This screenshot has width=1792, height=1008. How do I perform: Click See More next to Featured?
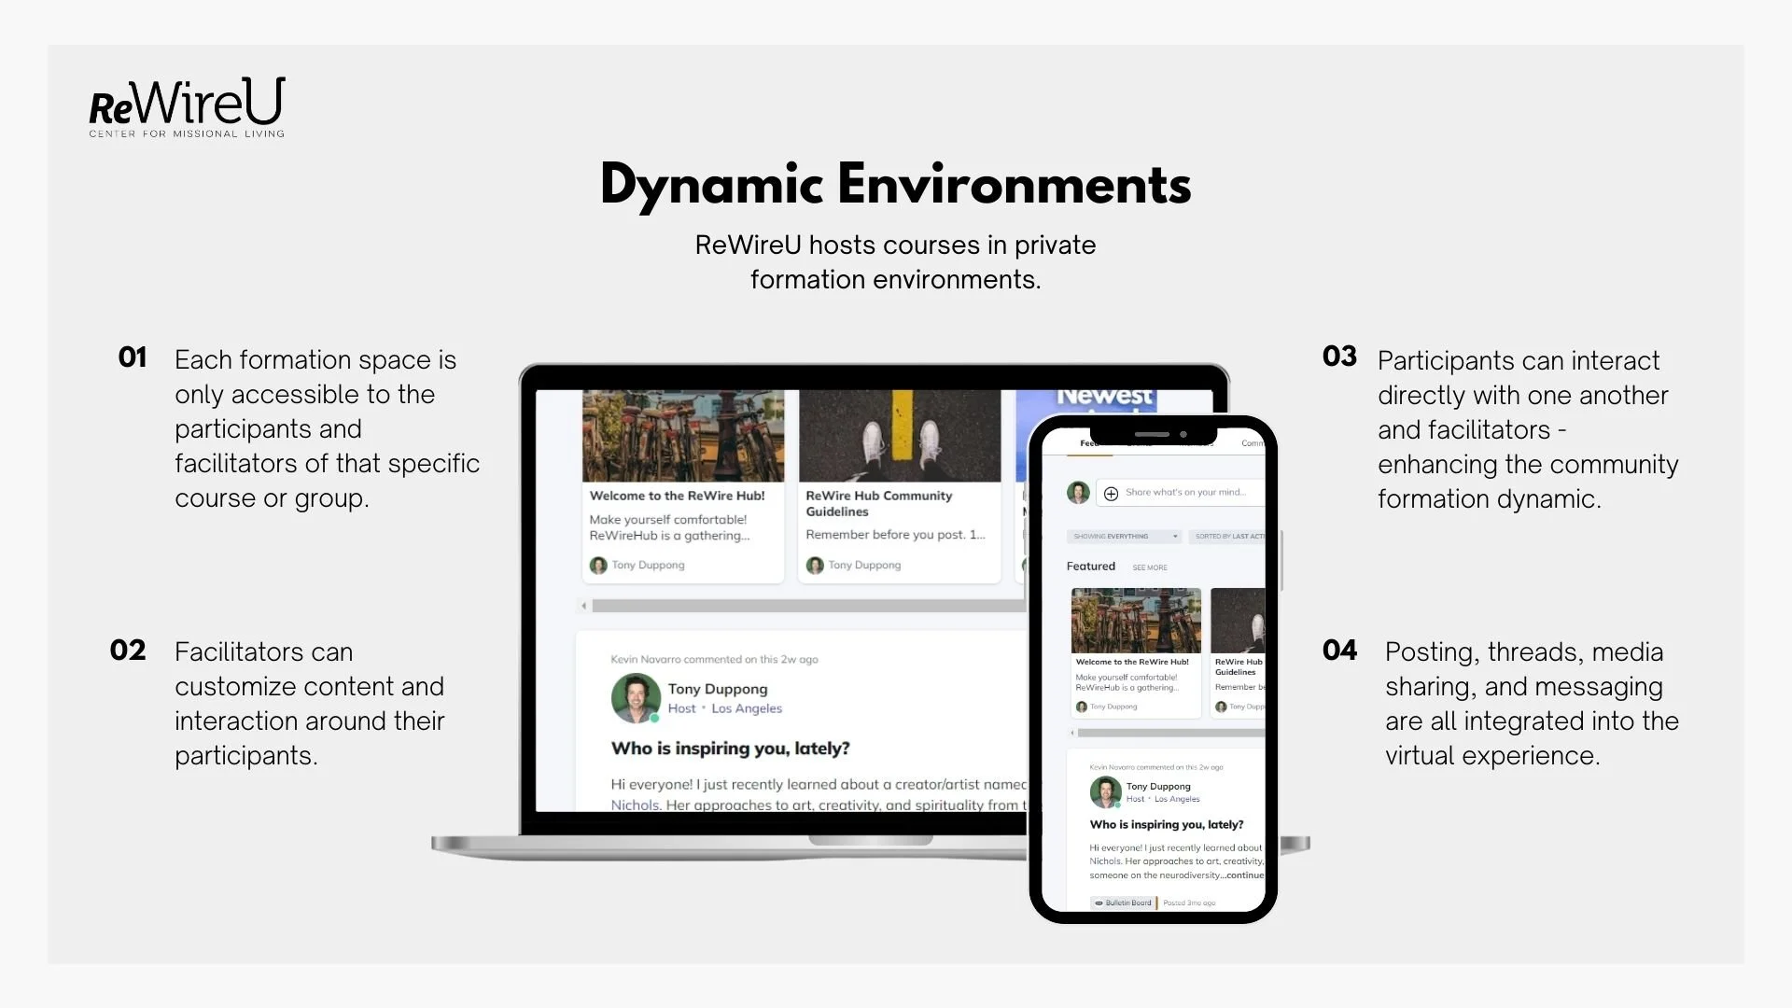point(1150,567)
